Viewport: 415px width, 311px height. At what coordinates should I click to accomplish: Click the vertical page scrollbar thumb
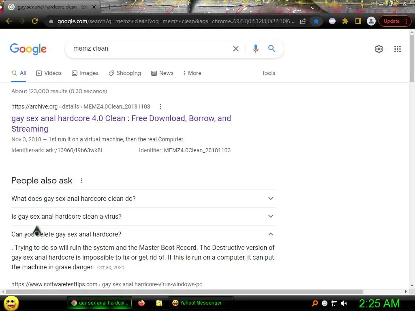(412, 58)
